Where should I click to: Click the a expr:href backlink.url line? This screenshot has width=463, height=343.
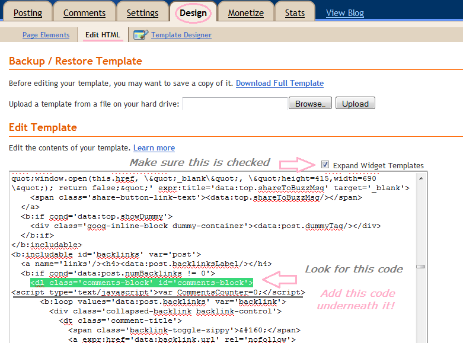182,339
